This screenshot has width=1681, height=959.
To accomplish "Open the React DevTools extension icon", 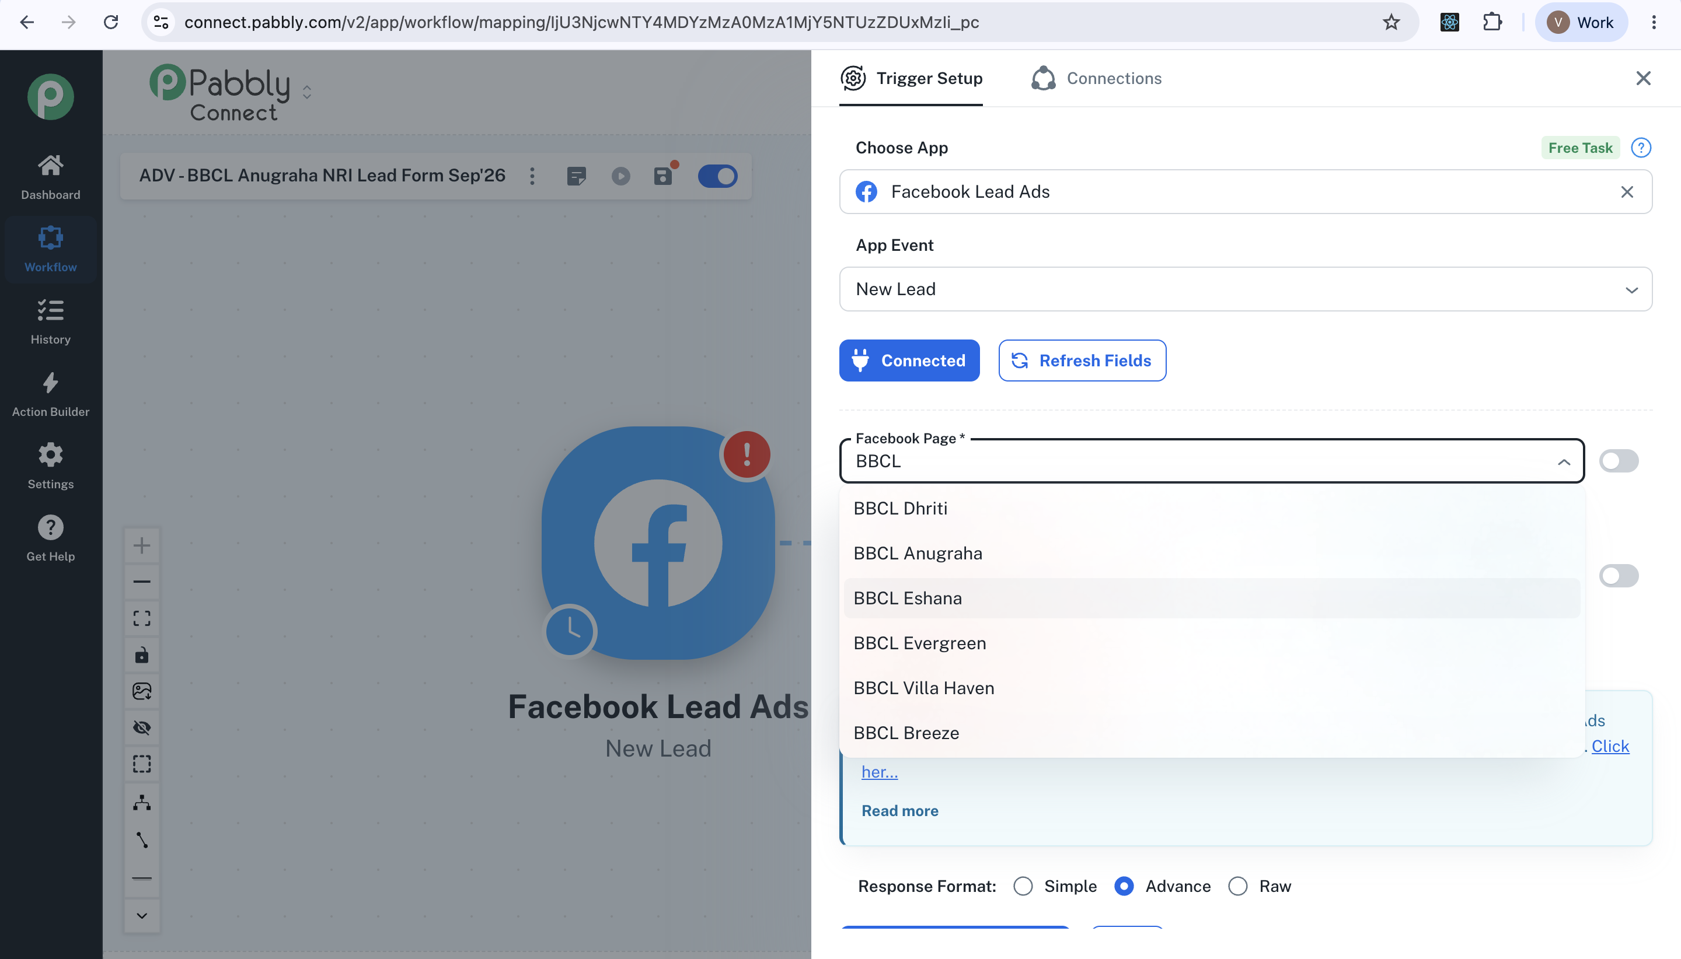I will click(1450, 22).
